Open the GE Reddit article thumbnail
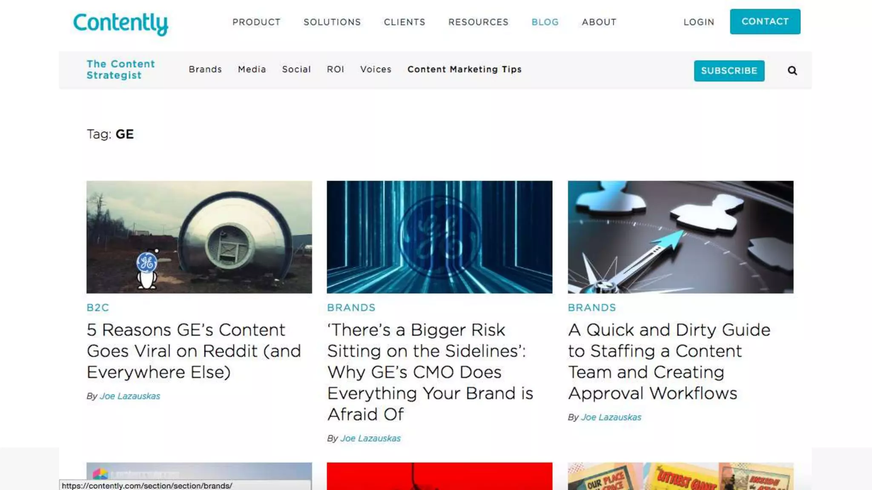The height and width of the screenshot is (490, 872). (x=199, y=237)
